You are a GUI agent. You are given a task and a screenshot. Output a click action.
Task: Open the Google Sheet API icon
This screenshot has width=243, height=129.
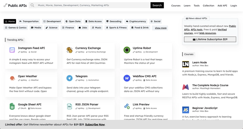(x=12, y=106)
